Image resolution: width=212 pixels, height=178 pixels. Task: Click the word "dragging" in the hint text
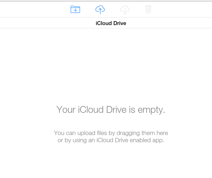[x=128, y=133]
